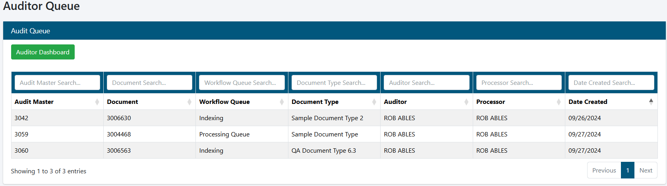
Task: Sort by Workflow Queue column arrows
Action: 282,102
